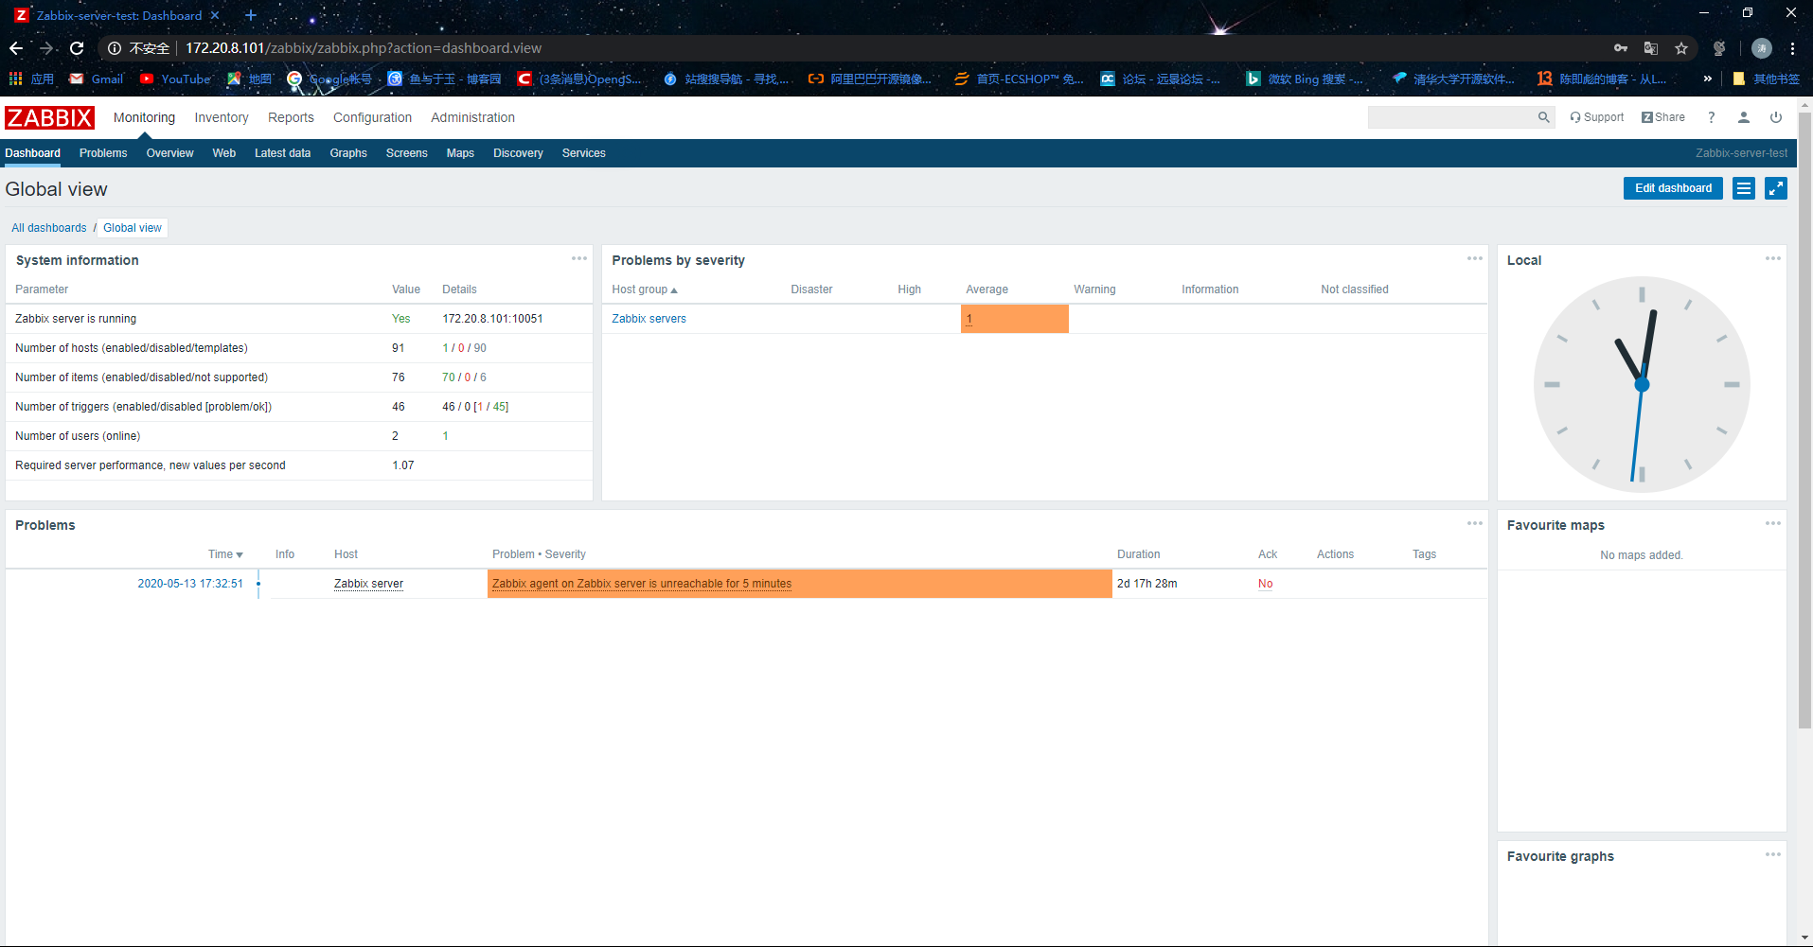Click browser reload icon
The image size is (1813, 947).
77,48
